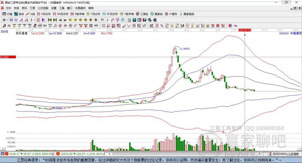
Task: Click the horizontal scrollbar right arrow
Action: tap(260, 154)
